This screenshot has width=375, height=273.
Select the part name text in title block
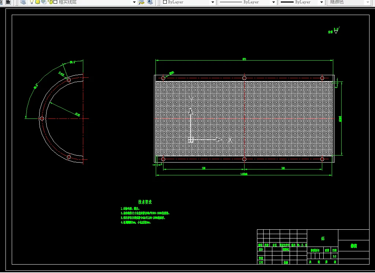354,246
